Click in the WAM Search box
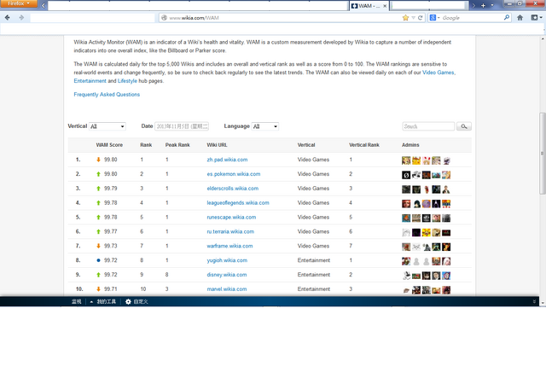The image size is (546, 390). tap(428, 126)
